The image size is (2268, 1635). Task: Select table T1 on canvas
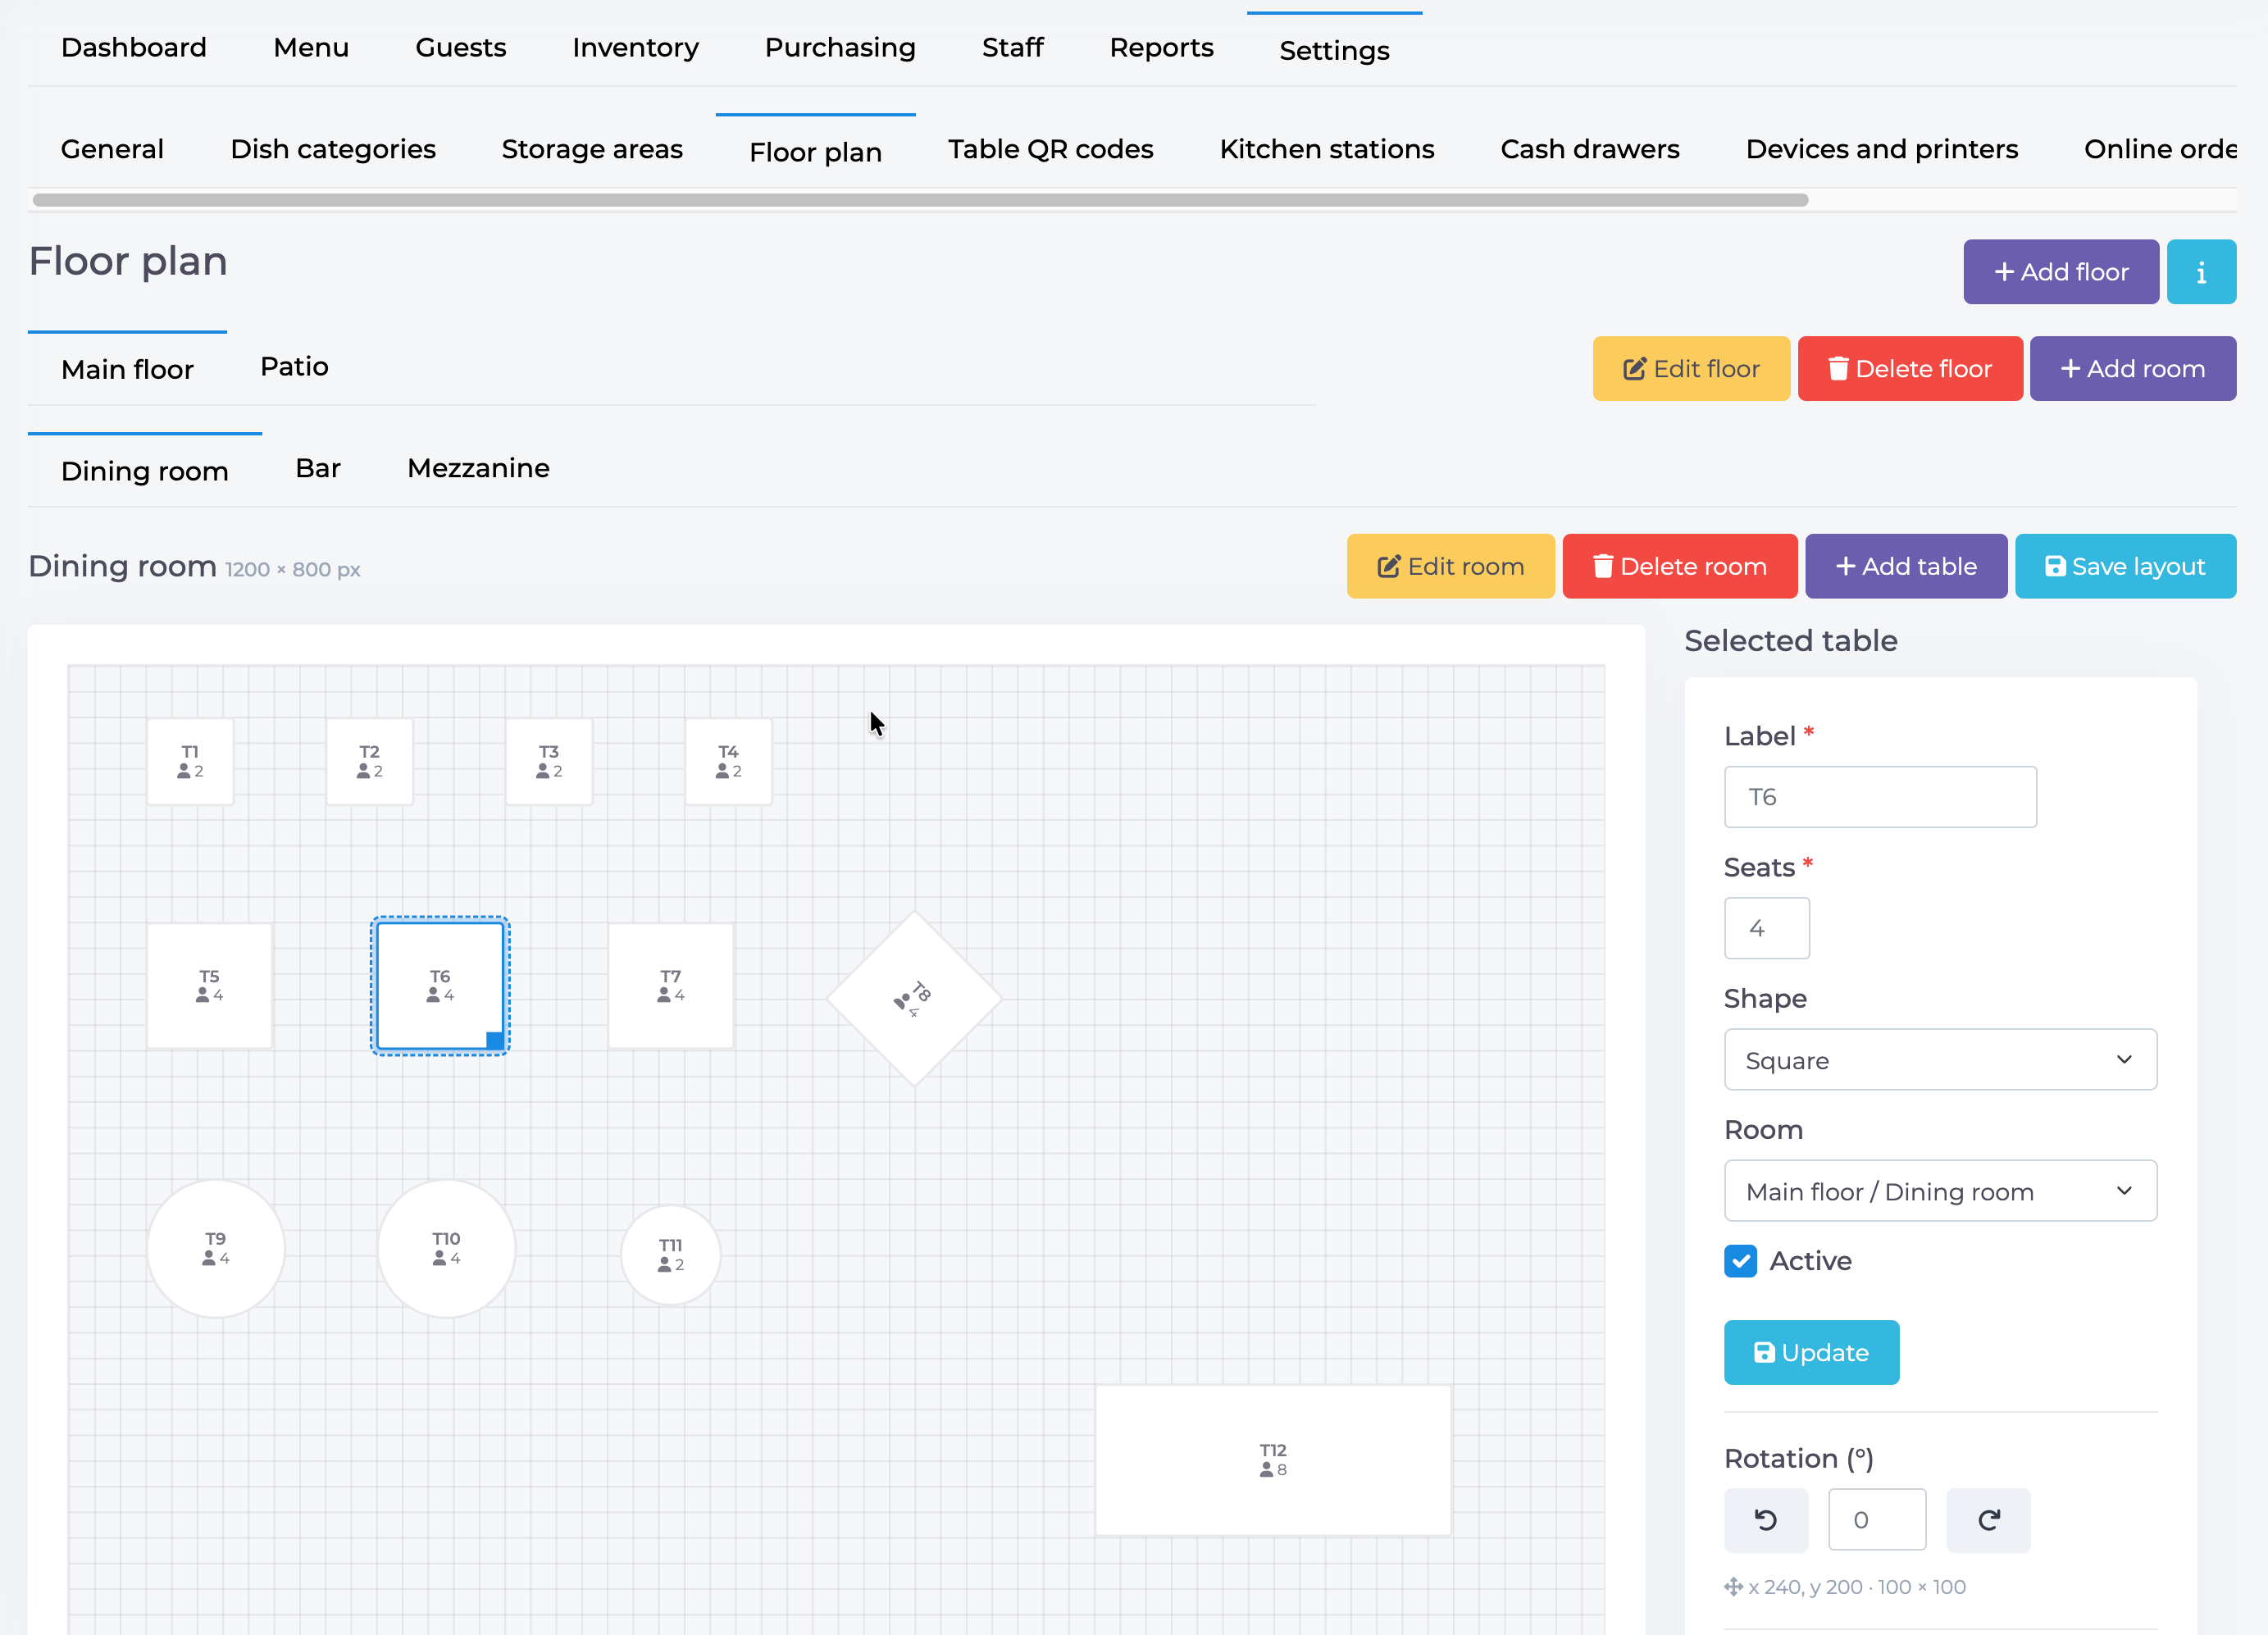[x=190, y=761]
